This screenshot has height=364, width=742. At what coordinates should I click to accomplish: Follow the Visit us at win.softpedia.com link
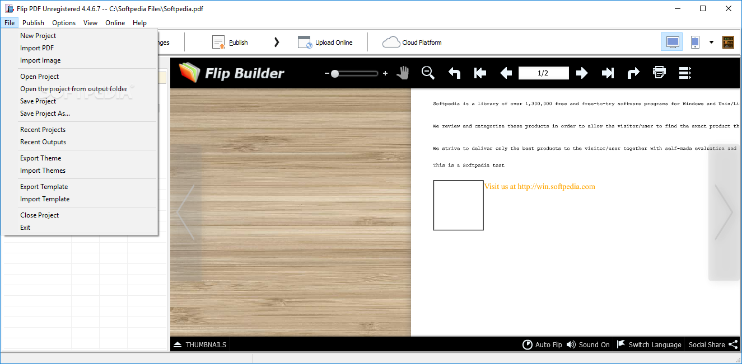point(539,186)
